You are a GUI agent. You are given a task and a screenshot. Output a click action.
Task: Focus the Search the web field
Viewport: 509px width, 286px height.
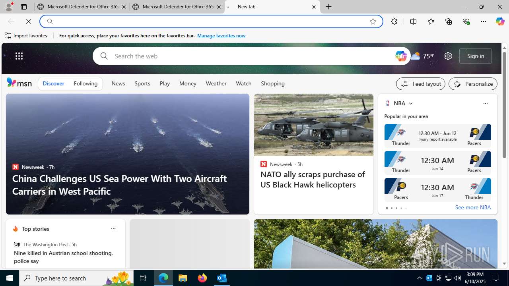(x=253, y=56)
